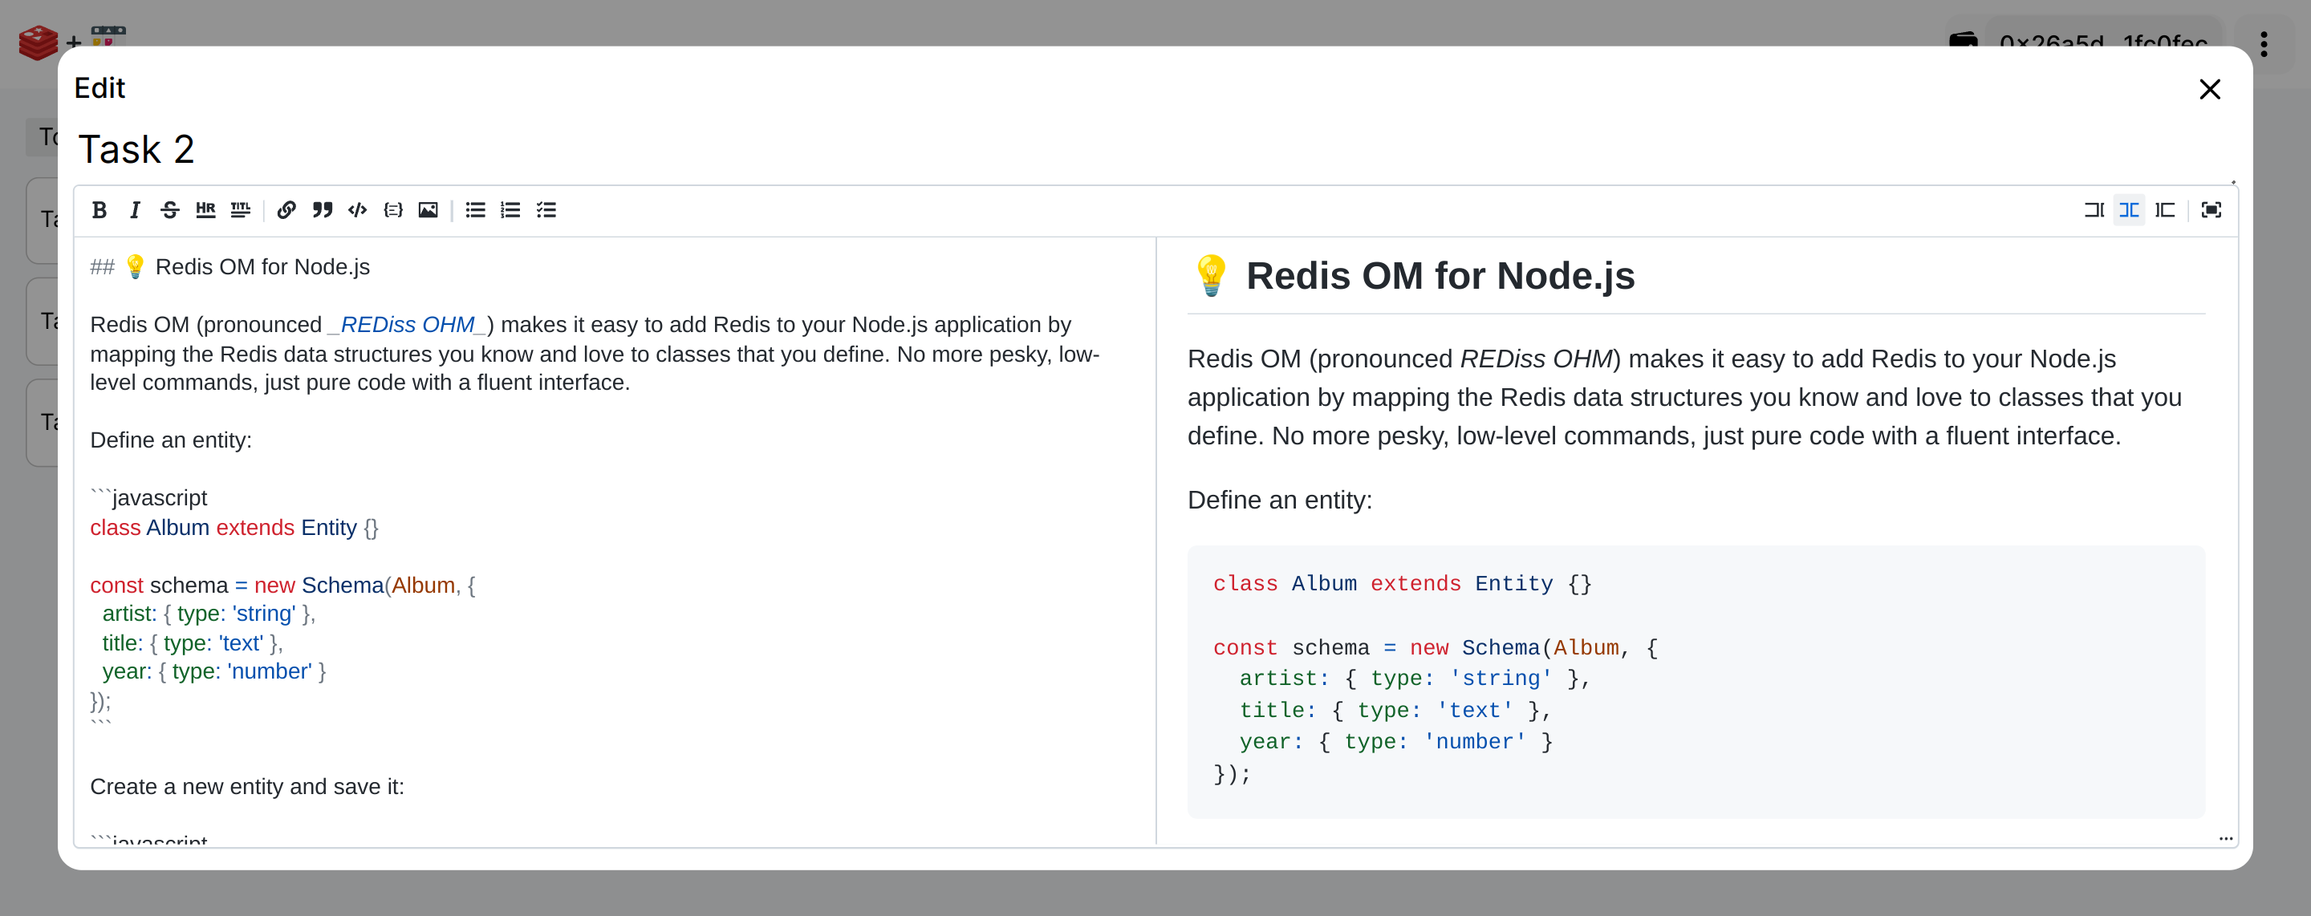Viewport: 2311px width, 916px height.
Task: Open the title heading selector
Action: 240,210
